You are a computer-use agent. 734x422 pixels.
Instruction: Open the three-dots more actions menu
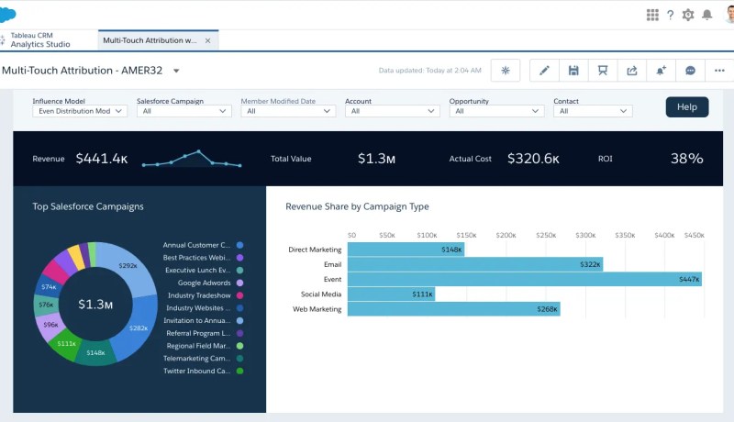tap(717, 71)
